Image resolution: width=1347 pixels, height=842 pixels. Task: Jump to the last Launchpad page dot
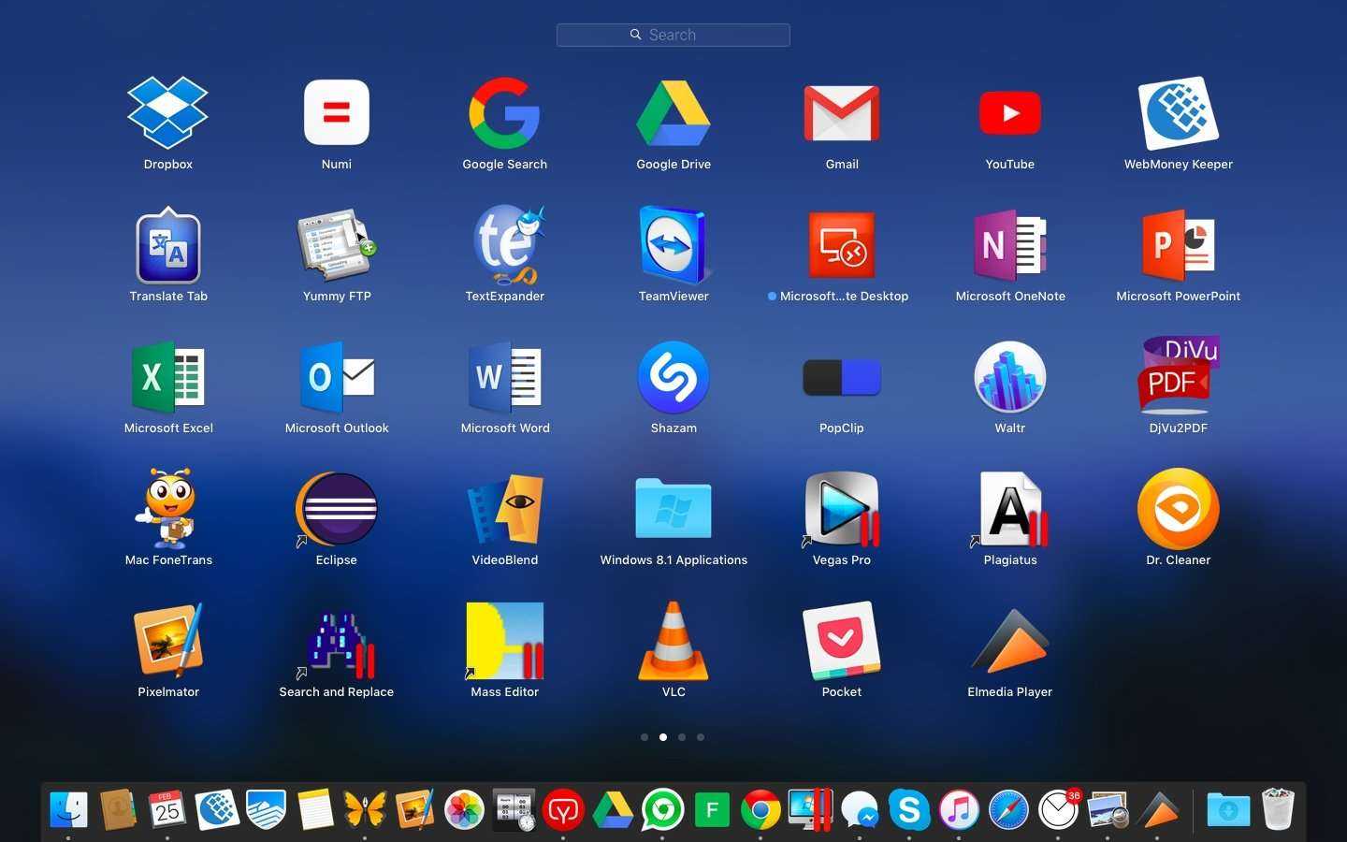(701, 737)
